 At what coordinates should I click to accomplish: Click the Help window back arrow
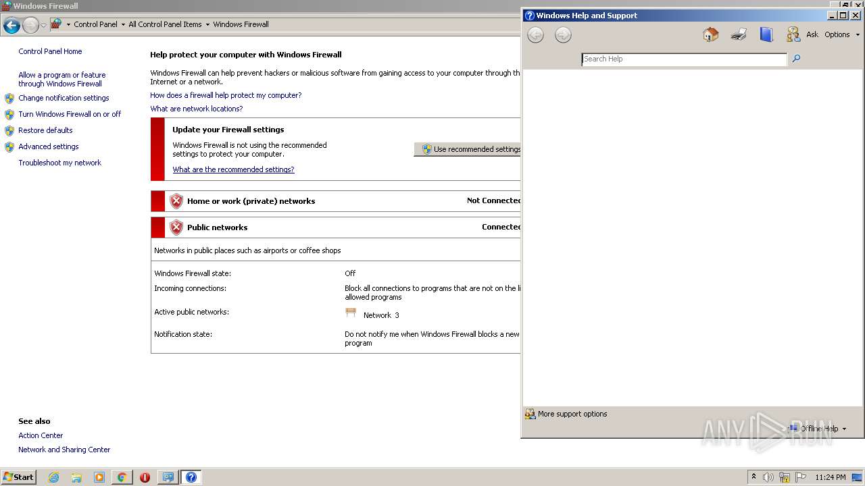click(535, 35)
